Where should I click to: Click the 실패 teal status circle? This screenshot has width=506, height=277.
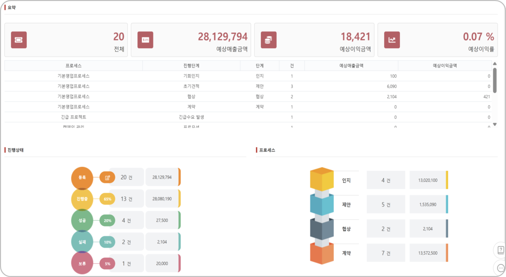[x=82, y=242]
